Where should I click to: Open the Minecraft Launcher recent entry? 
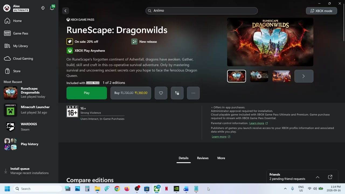[x=29, y=110]
